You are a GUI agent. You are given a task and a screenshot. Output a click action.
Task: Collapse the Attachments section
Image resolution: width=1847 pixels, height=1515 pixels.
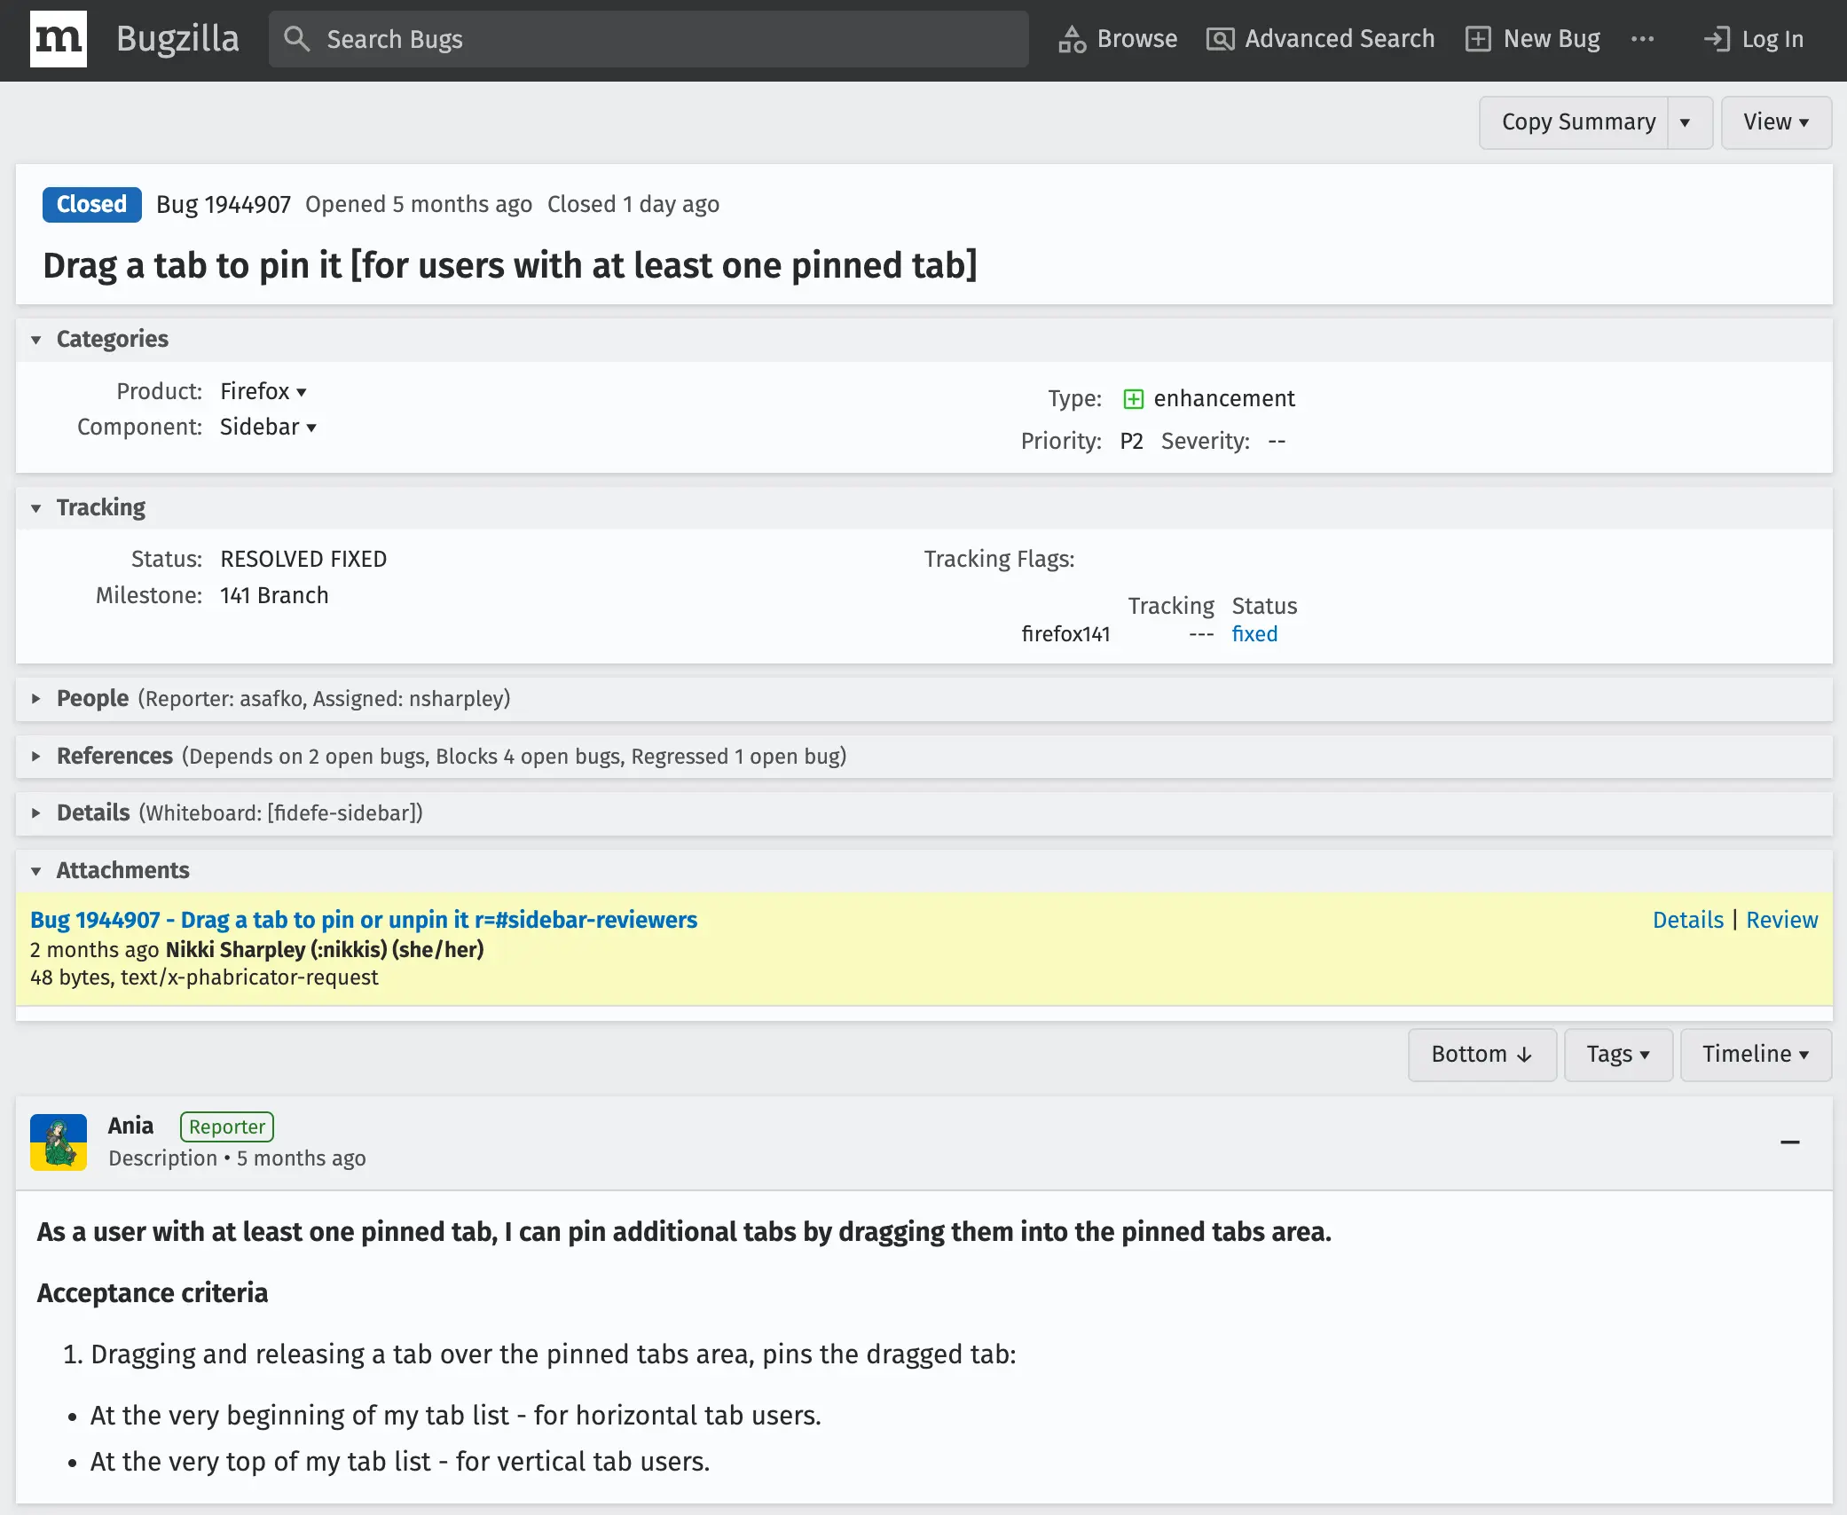(36, 871)
